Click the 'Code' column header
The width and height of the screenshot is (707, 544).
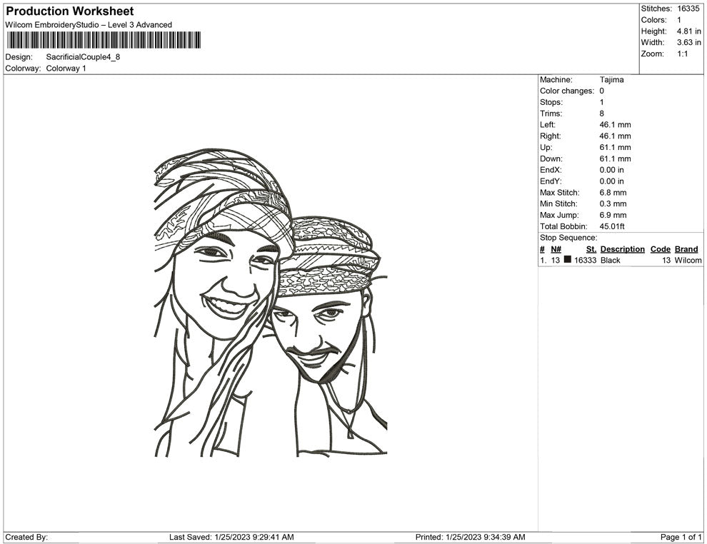[660, 249]
